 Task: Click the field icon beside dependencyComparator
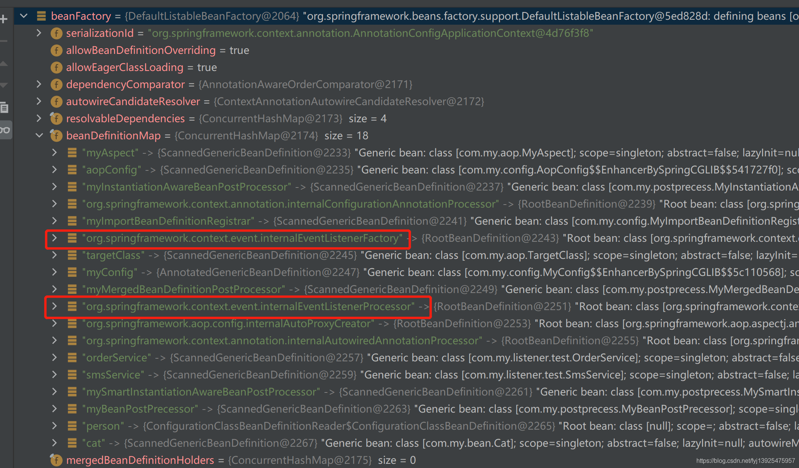pyautogui.click(x=56, y=84)
